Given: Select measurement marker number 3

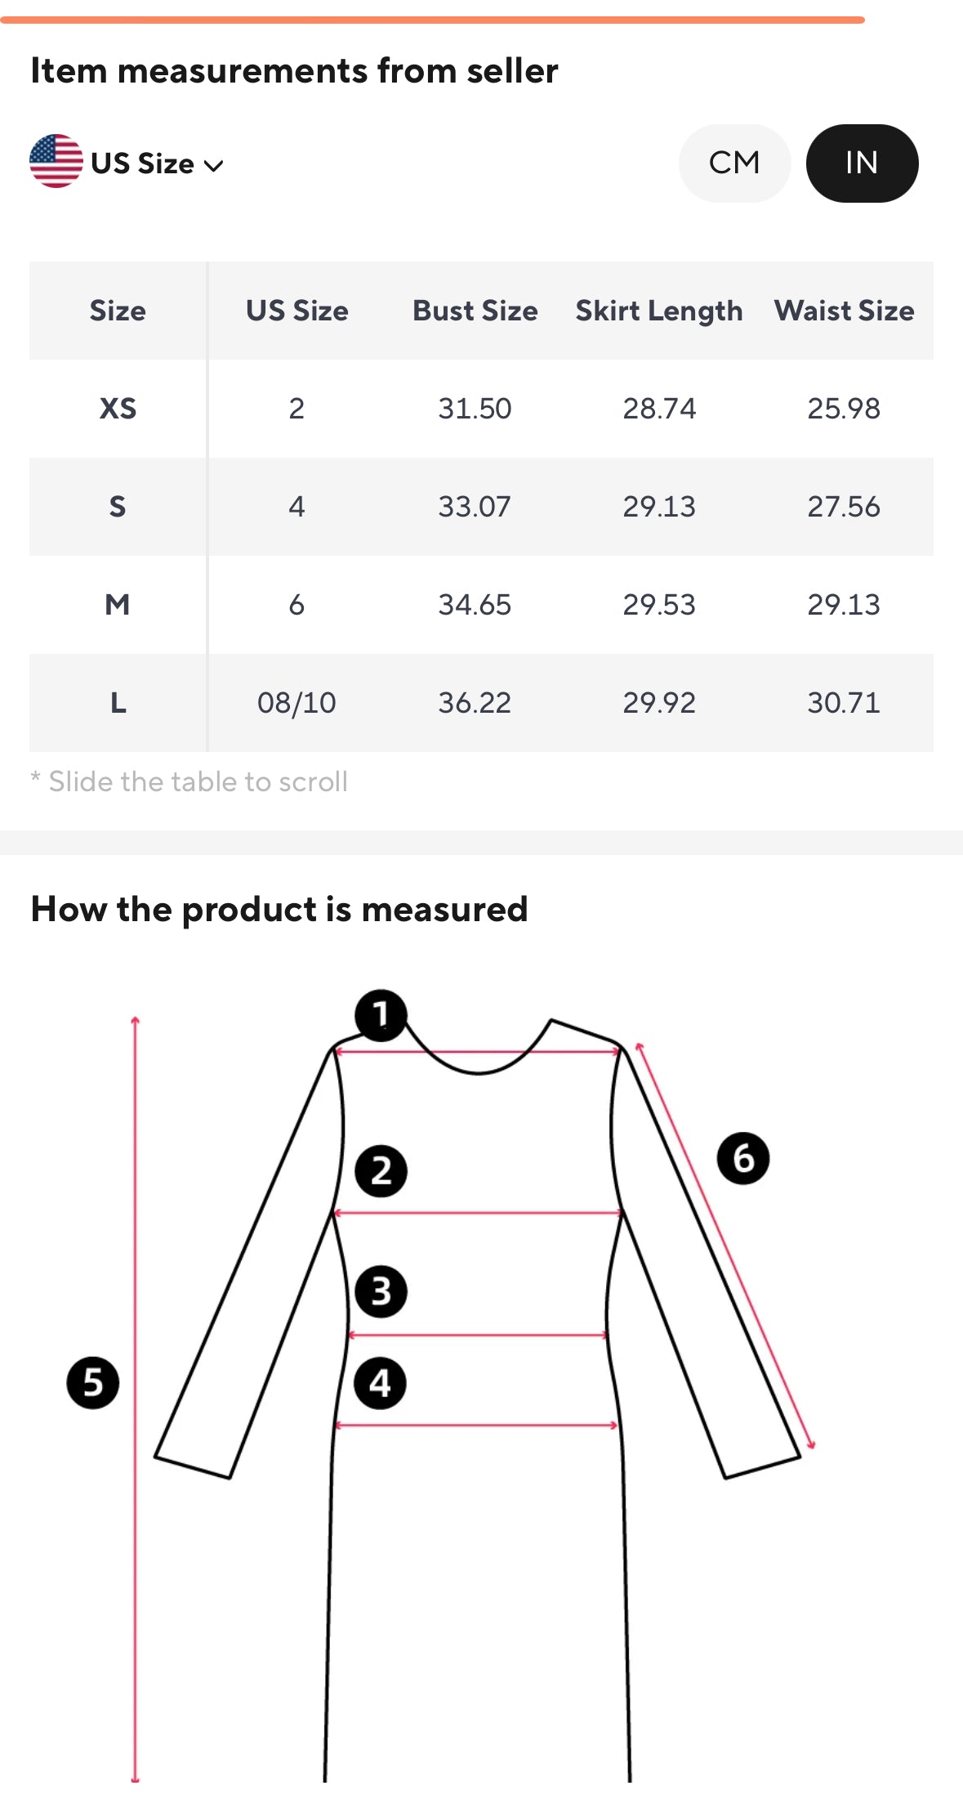Looking at the screenshot, I should click(381, 1291).
